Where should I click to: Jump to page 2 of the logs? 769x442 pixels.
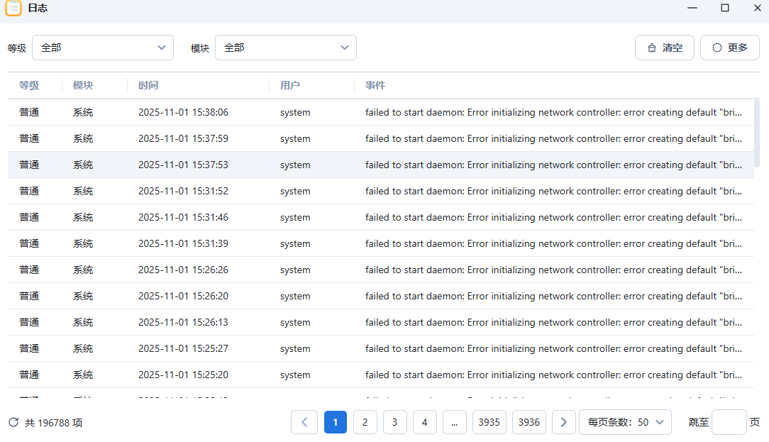tap(365, 421)
